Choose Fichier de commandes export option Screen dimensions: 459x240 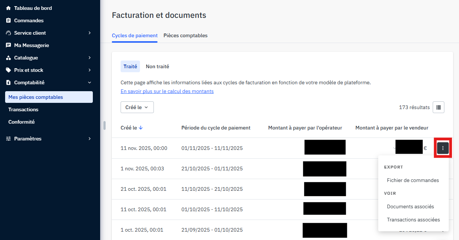pyautogui.click(x=413, y=180)
